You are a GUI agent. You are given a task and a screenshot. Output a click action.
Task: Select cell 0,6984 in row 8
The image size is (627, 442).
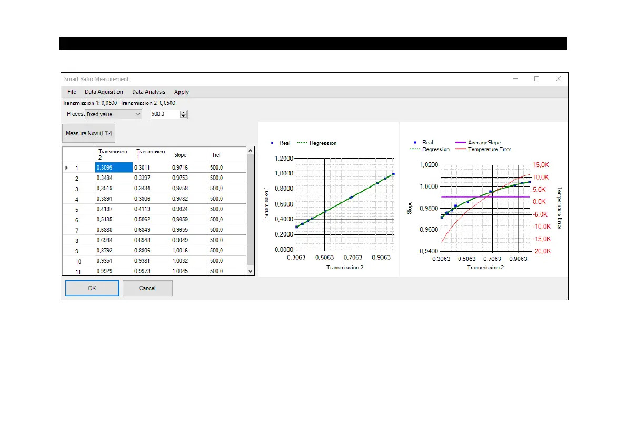pyautogui.click(x=114, y=240)
